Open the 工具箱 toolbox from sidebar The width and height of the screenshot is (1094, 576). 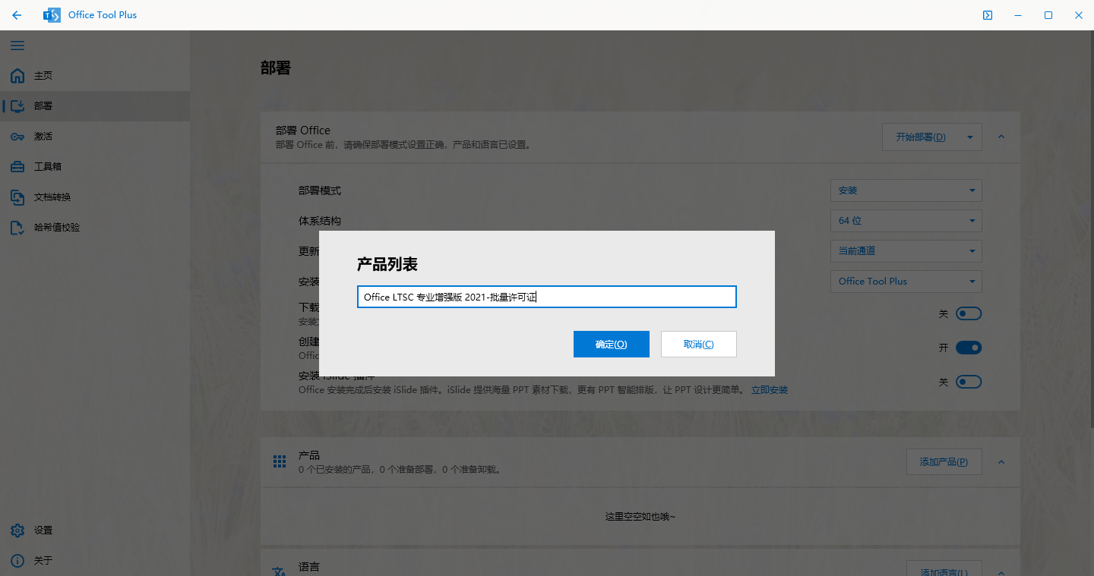coord(42,166)
